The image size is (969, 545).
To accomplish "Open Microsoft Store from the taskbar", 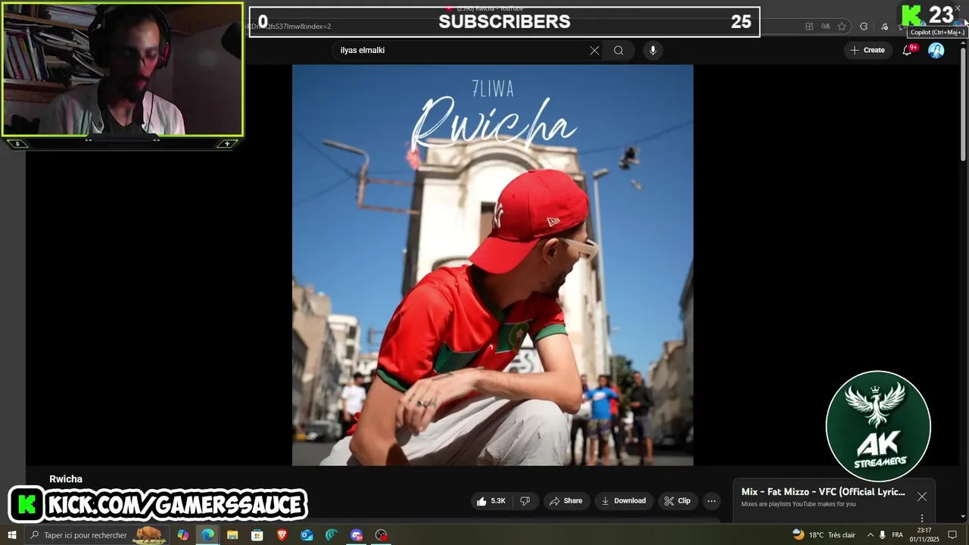I will pyautogui.click(x=257, y=535).
